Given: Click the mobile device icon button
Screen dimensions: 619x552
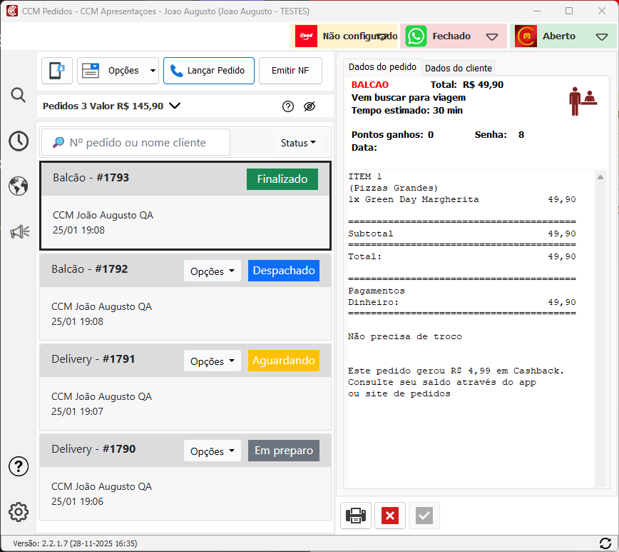Looking at the screenshot, I should click(x=57, y=71).
